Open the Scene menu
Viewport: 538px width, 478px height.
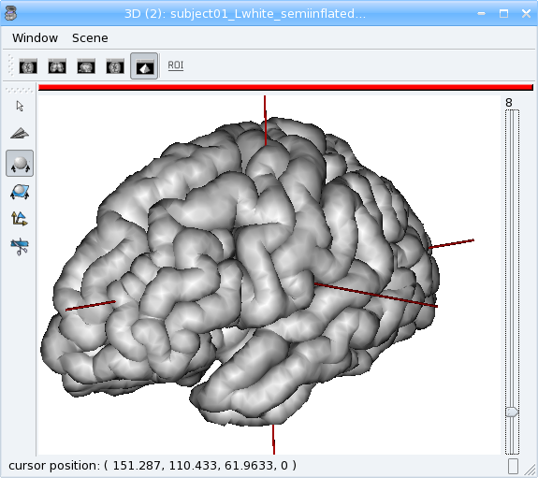pyautogui.click(x=90, y=37)
